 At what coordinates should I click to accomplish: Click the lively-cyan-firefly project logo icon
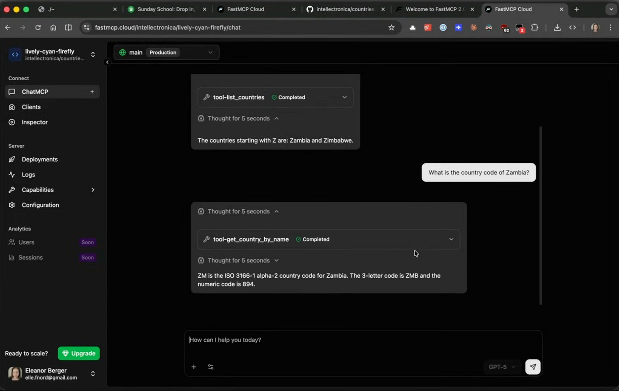[x=15, y=54]
